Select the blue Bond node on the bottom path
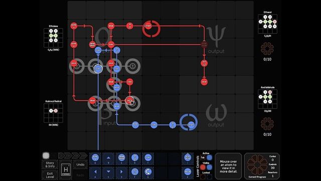321x181 pixels. (x=135, y=125)
